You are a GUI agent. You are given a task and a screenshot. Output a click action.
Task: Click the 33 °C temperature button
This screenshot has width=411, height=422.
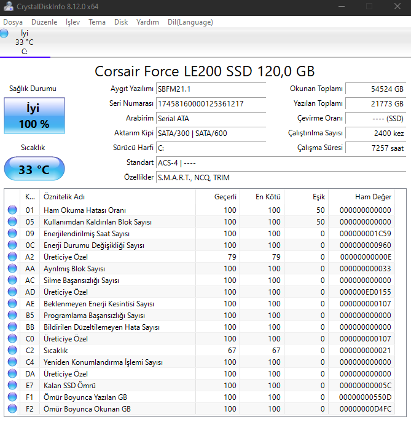click(34, 169)
